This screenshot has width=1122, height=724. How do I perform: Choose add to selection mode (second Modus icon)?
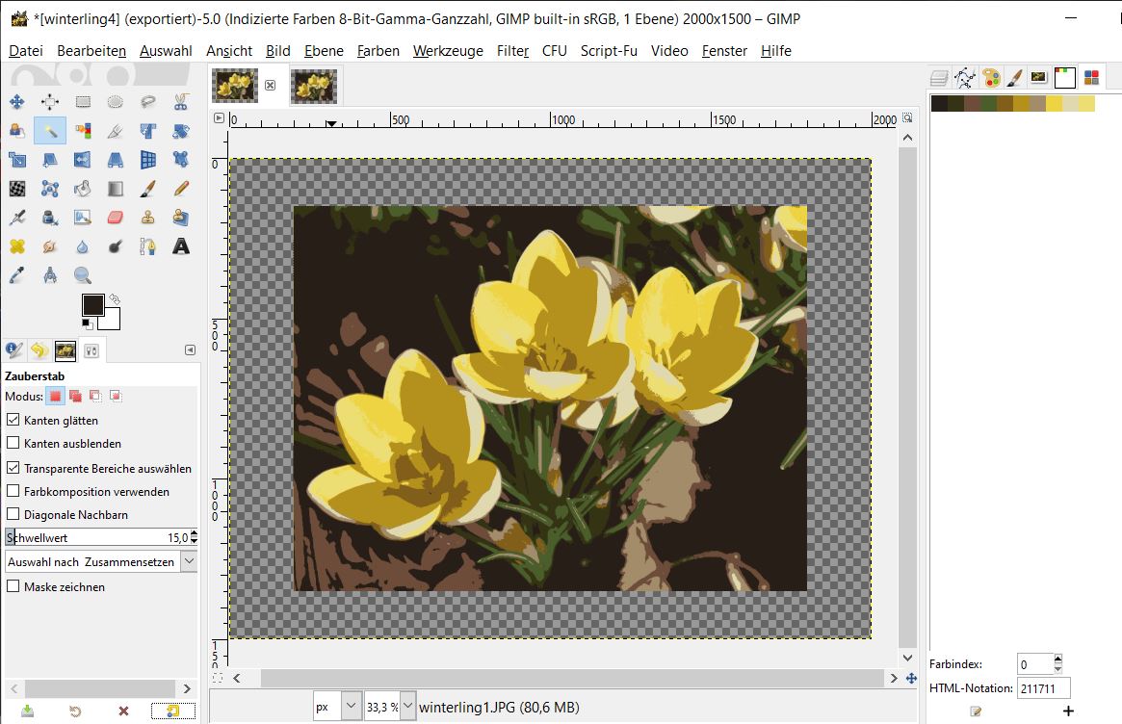coord(75,396)
